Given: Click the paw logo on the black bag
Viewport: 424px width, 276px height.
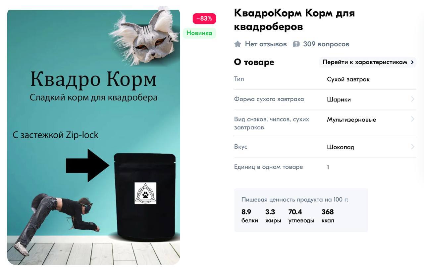Looking at the screenshot, I should [145, 193].
